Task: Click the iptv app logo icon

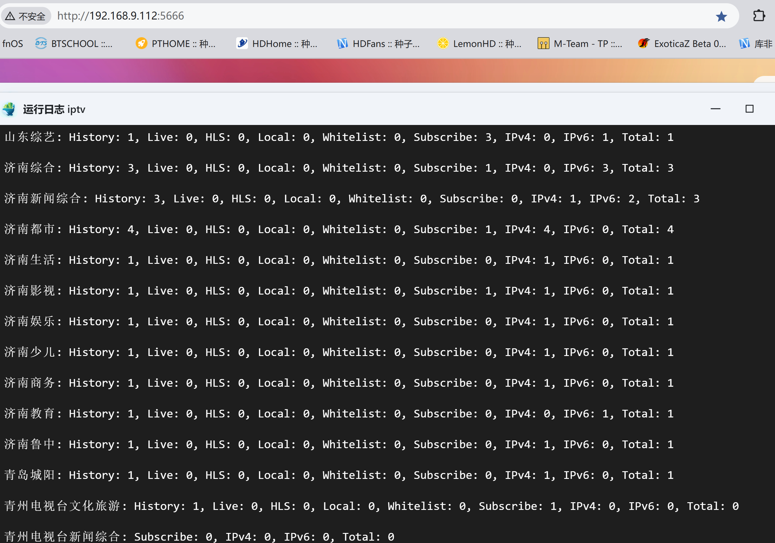Action: [9, 109]
